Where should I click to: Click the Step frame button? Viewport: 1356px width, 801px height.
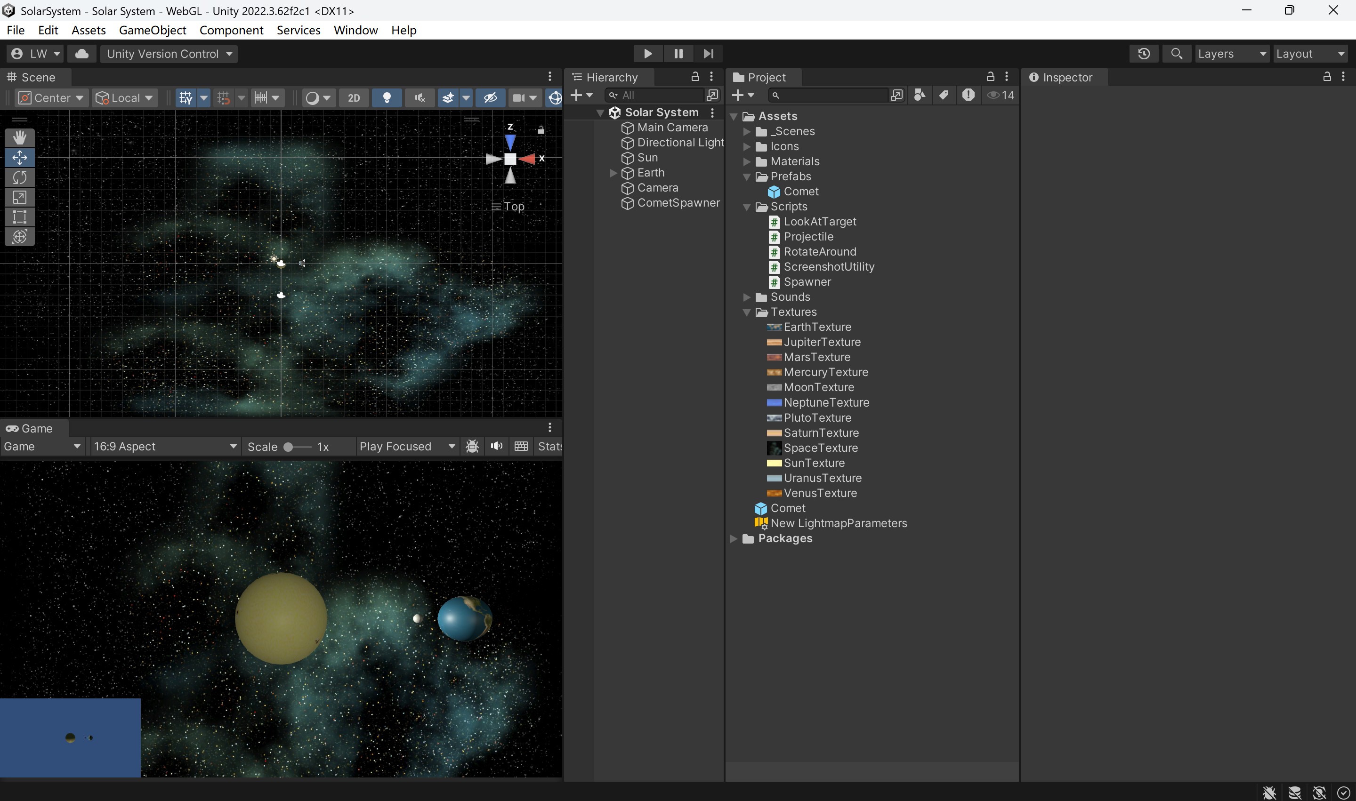[708, 54]
